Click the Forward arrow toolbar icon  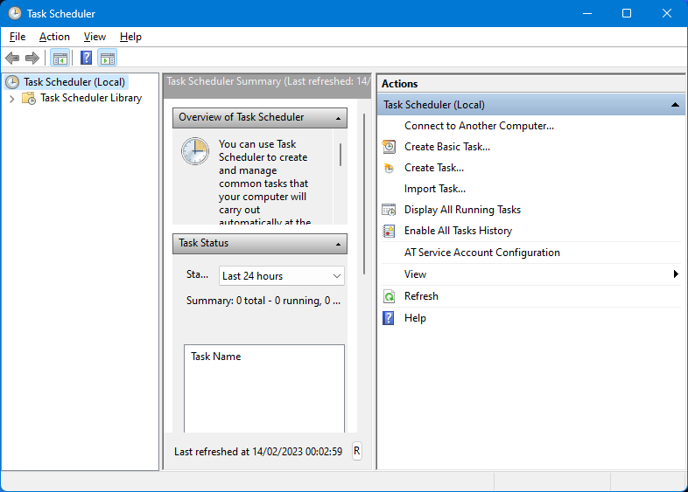tap(32, 59)
